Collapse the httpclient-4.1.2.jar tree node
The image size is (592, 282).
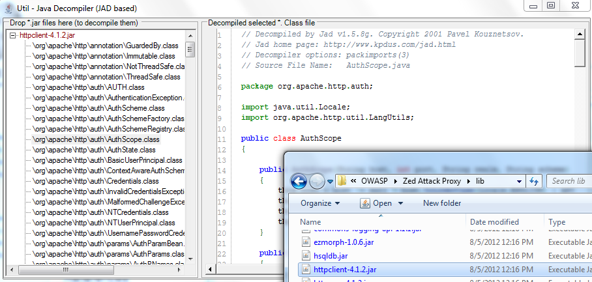click(14, 35)
